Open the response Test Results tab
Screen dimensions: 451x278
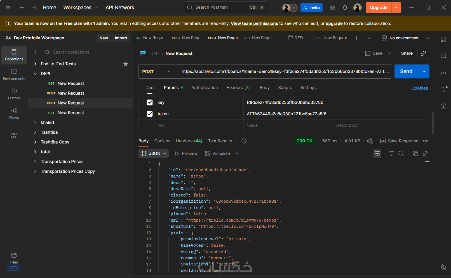220,141
